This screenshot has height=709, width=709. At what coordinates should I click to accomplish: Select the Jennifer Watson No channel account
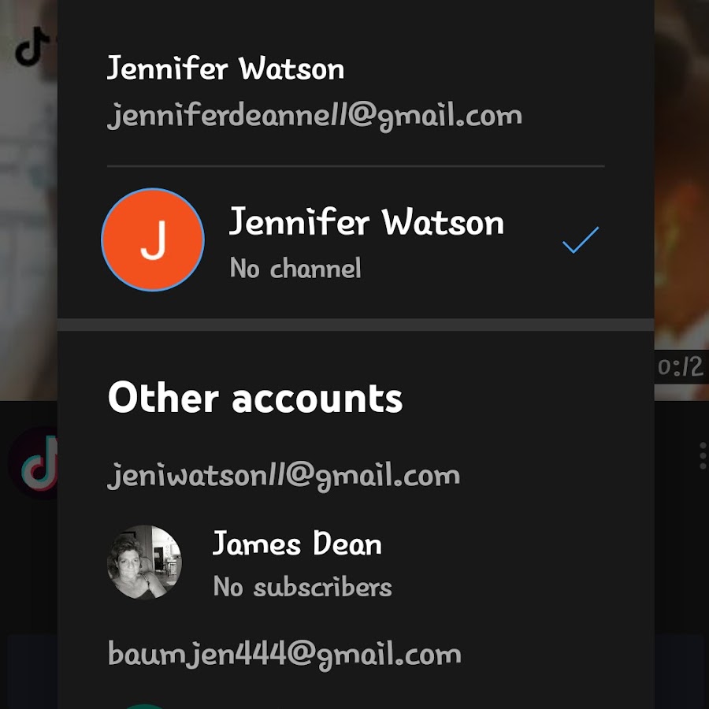355,240
